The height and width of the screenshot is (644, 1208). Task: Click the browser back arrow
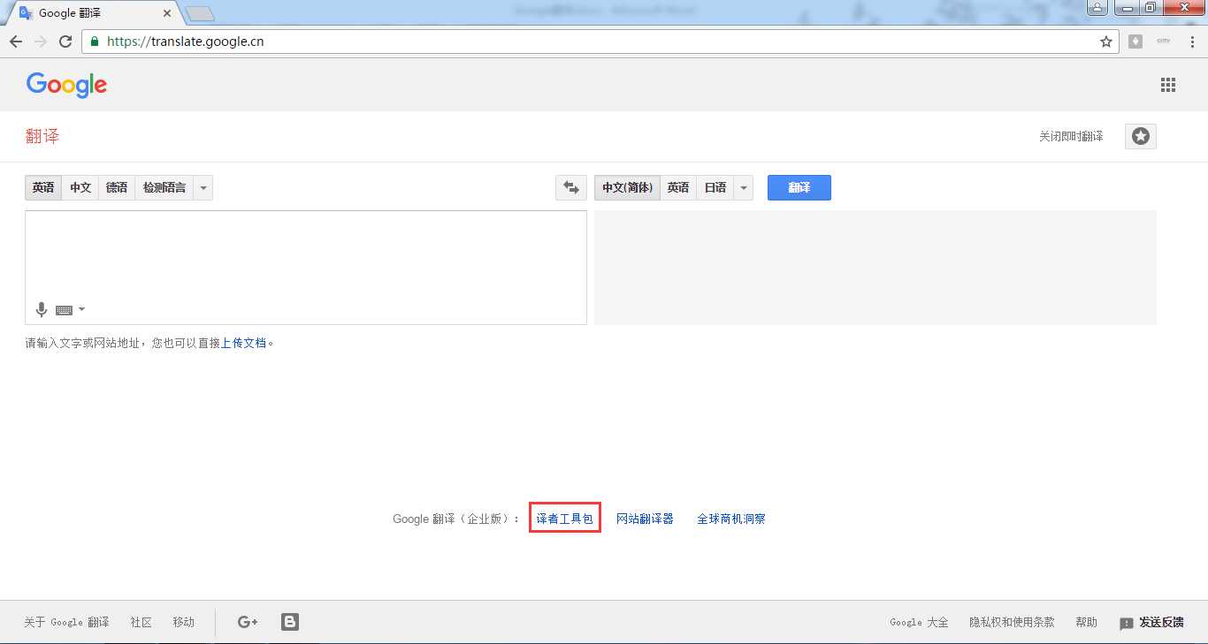coord(16,42)
